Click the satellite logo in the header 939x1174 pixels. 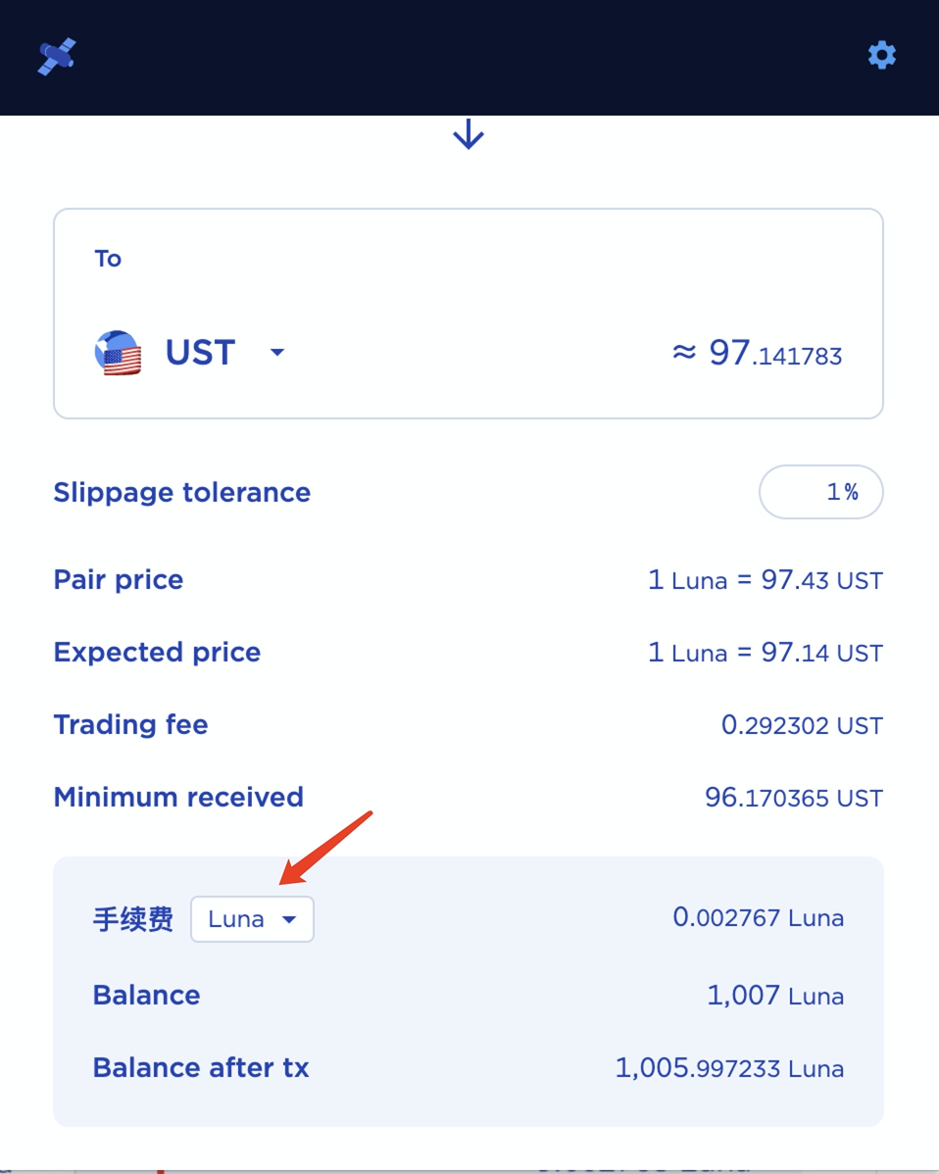tap(57, 56)
